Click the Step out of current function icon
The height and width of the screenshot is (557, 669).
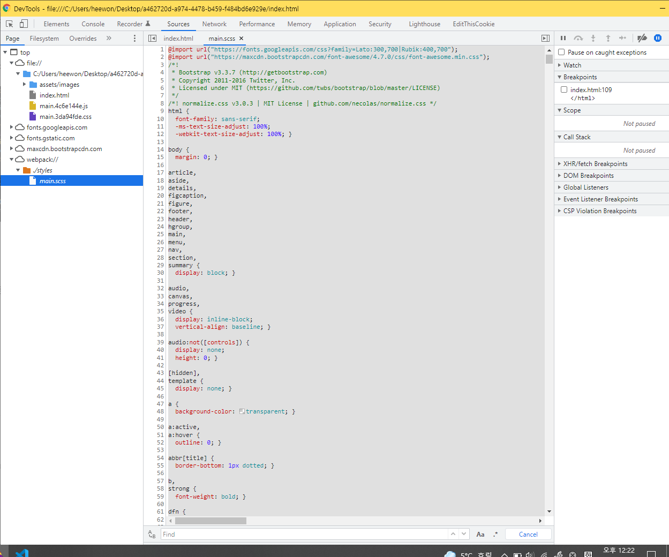click(608, 38)
